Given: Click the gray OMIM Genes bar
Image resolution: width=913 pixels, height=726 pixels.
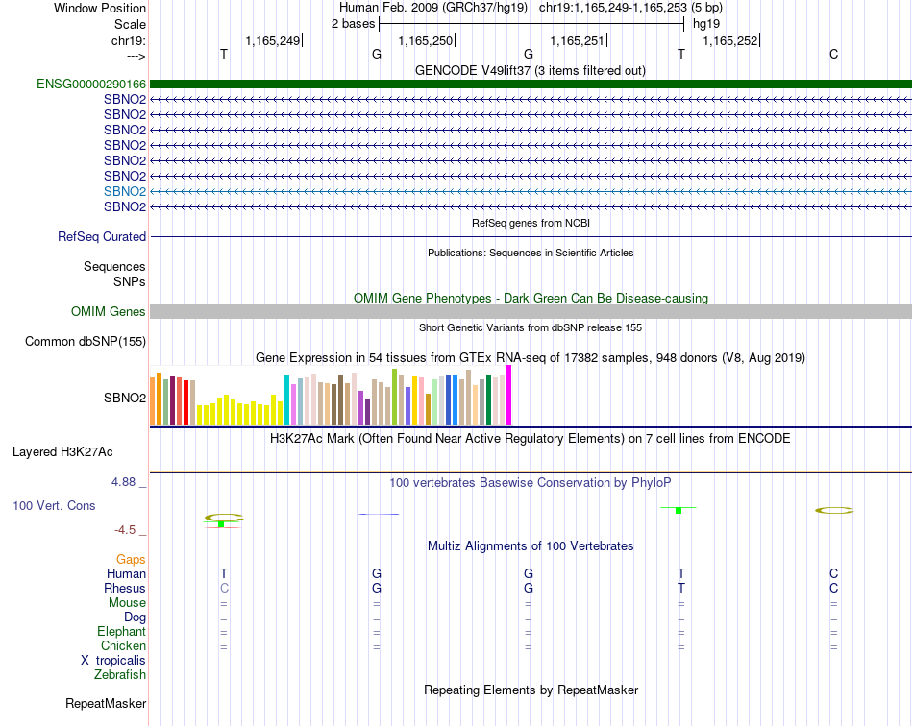Looking at the screenshot, I should (531, 312).
